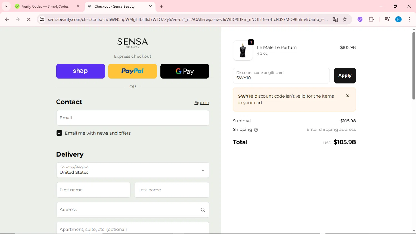Viewport: 416px width, 234px height.
Task: Click the First name field
Action: point(93,190)
